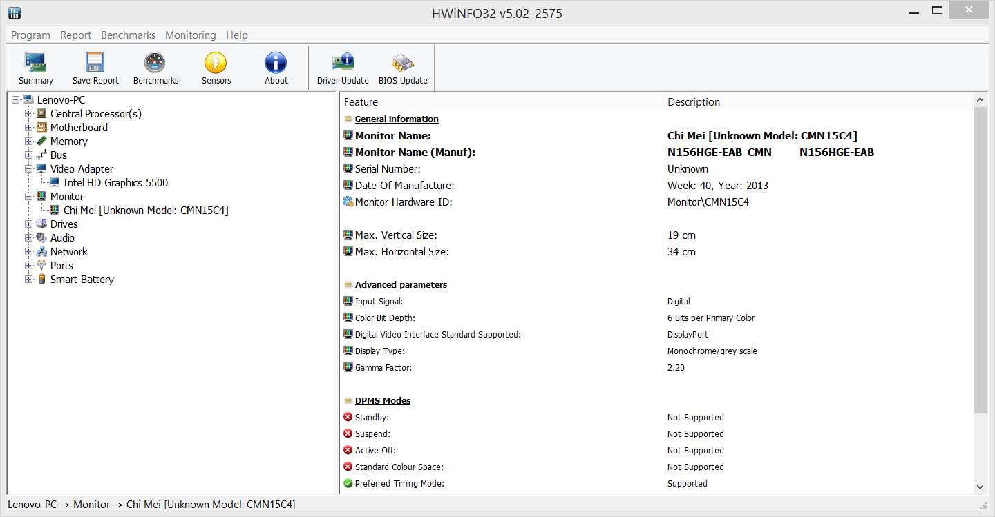995x517 pixels.
Task: Click the BIOS Update chip icon
Action: tap(403, 64)
